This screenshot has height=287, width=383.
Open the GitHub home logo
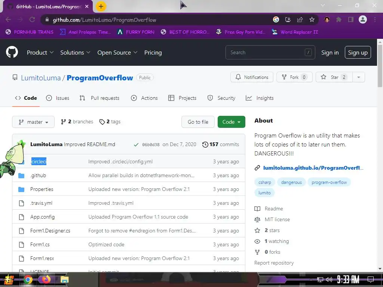pos(12,52)
